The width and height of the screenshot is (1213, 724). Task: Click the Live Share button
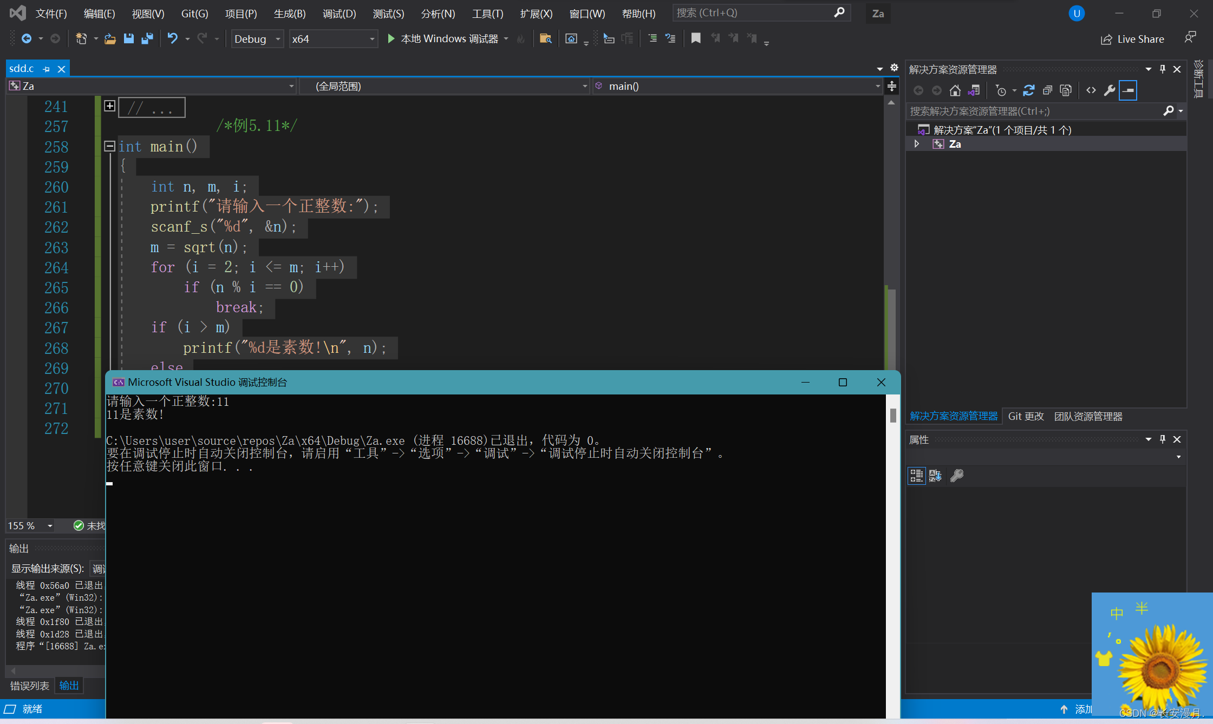click(x=1132, y=39)
